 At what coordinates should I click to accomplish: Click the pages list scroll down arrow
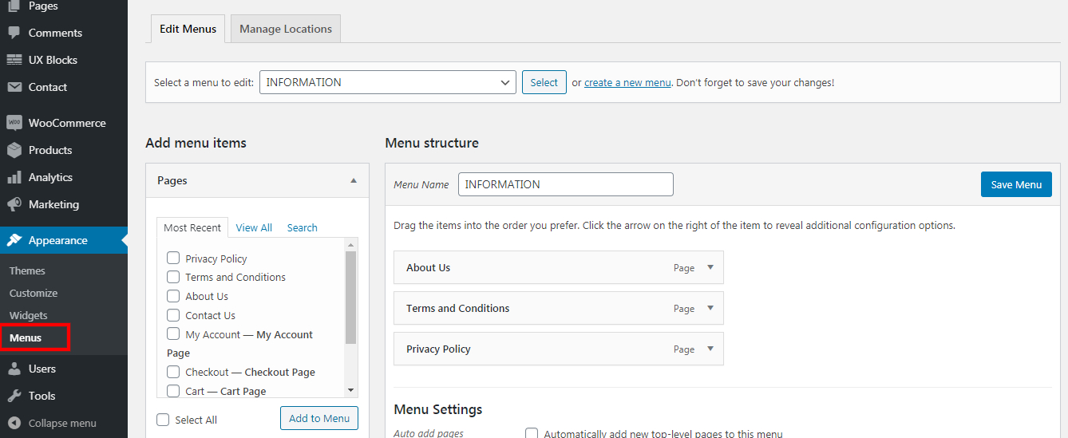pyautogui.click(x=350, y=390)
